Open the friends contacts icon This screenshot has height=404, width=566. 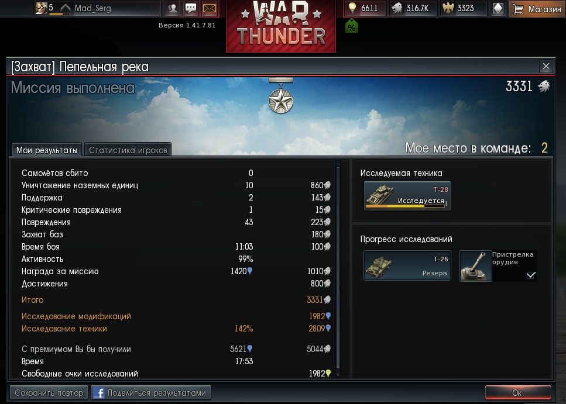click(x=172, y=8)
